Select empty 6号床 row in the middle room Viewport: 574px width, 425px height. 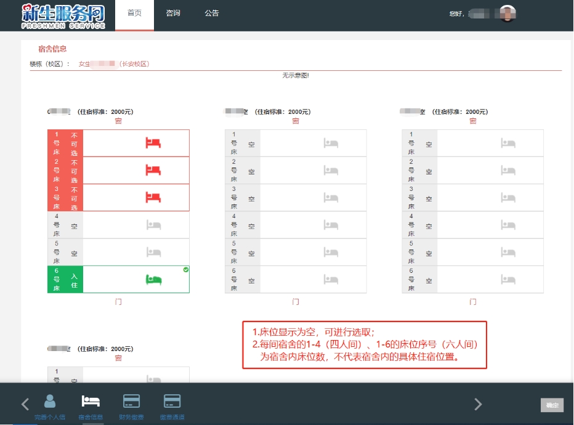tap(296, 280)
